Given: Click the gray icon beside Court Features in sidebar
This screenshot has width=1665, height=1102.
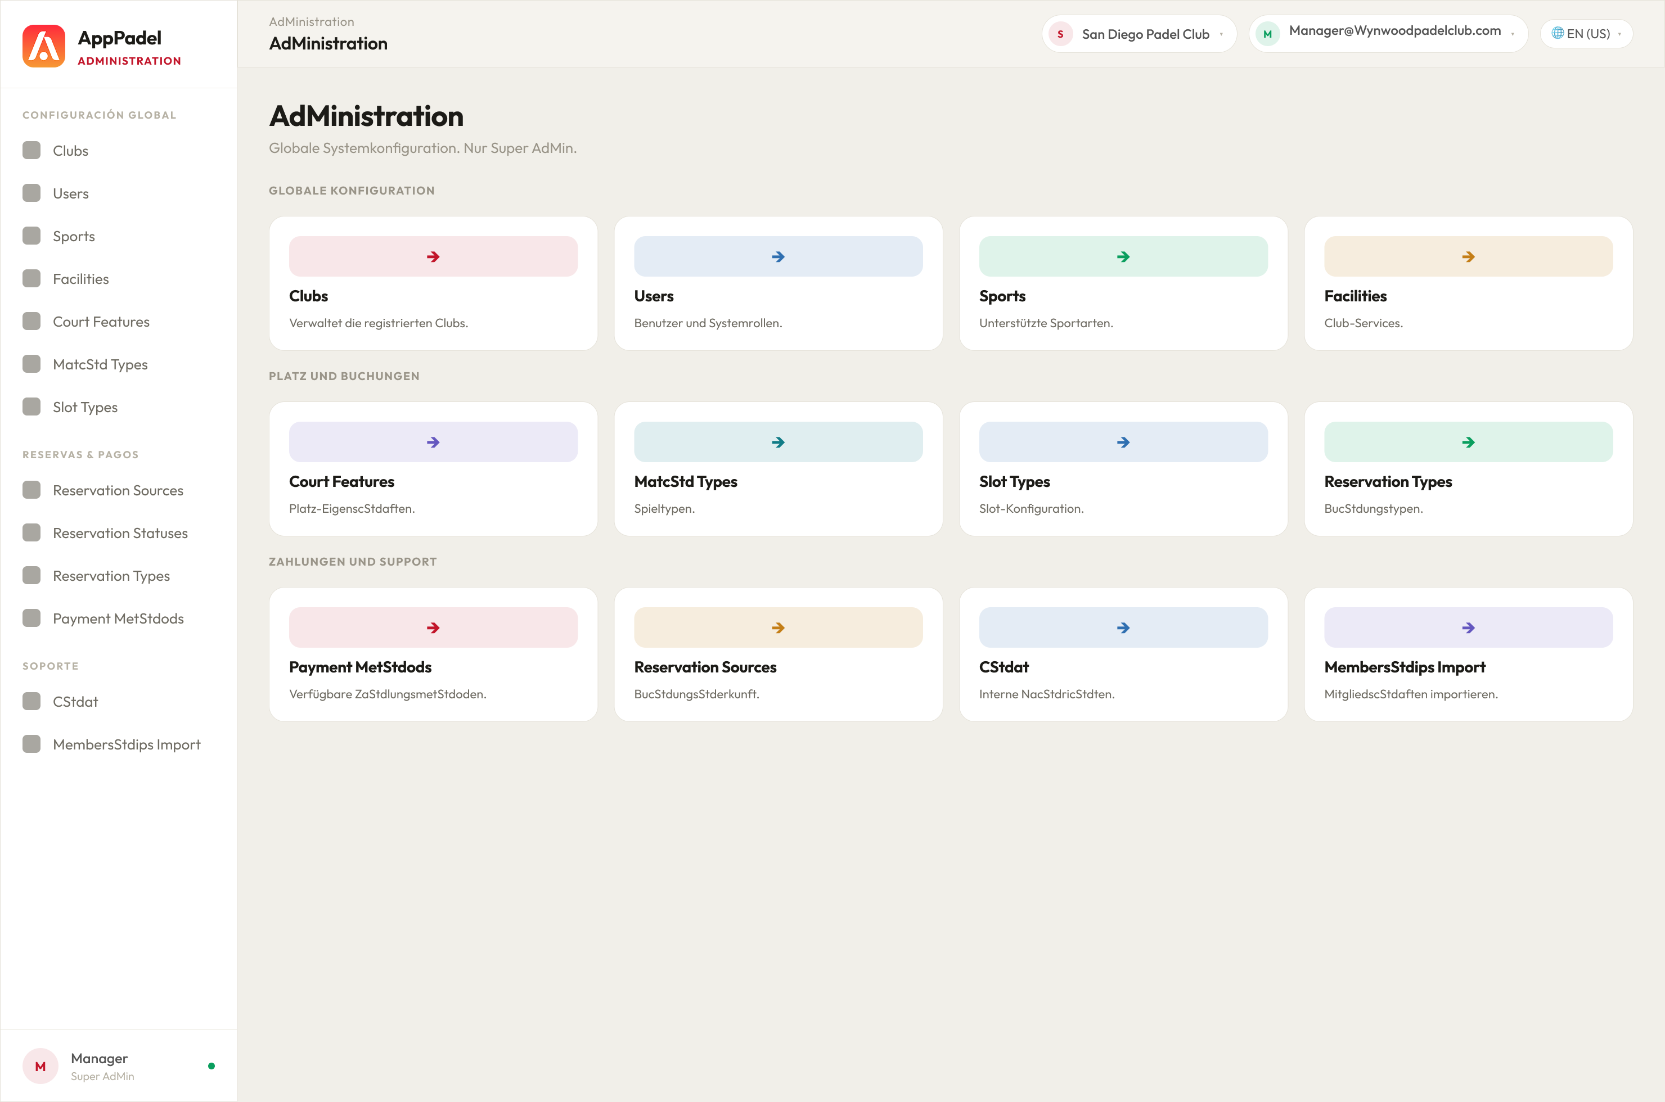Looking at the screenshot, I should [31, 322].
